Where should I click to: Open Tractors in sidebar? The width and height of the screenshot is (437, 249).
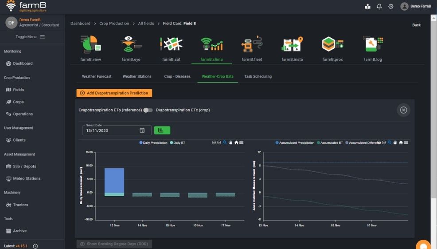pos(17,205)
